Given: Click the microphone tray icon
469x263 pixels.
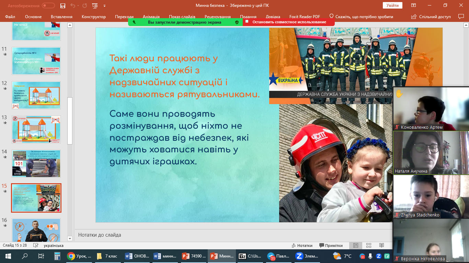Looking at the screenshot, I should (370, 256).
